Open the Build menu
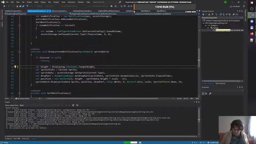This screenshot has height=144, width=256. tap(36, 2)
